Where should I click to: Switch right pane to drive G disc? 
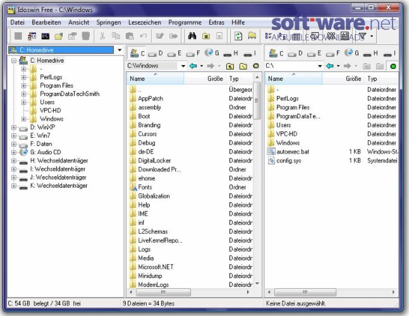coord(351,53)
